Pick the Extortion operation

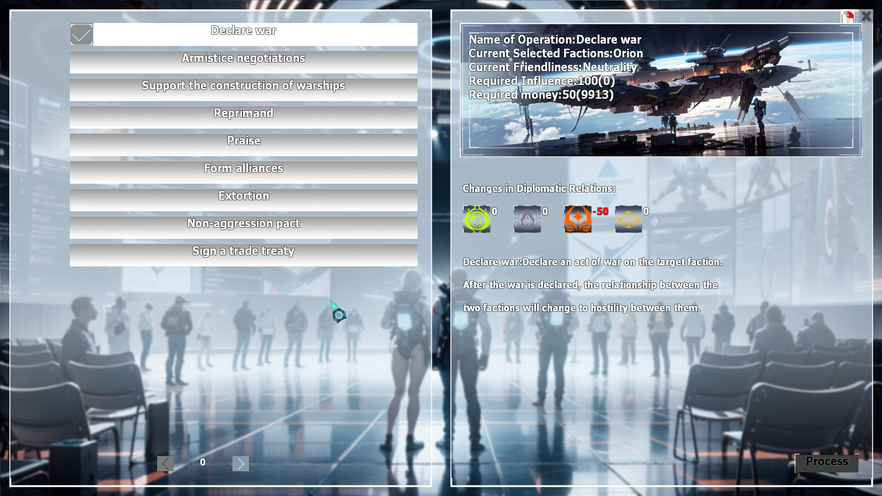[243, 200]
